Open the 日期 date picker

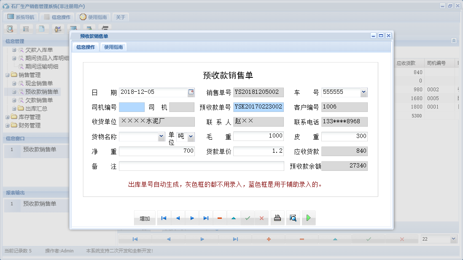point(191,92)
